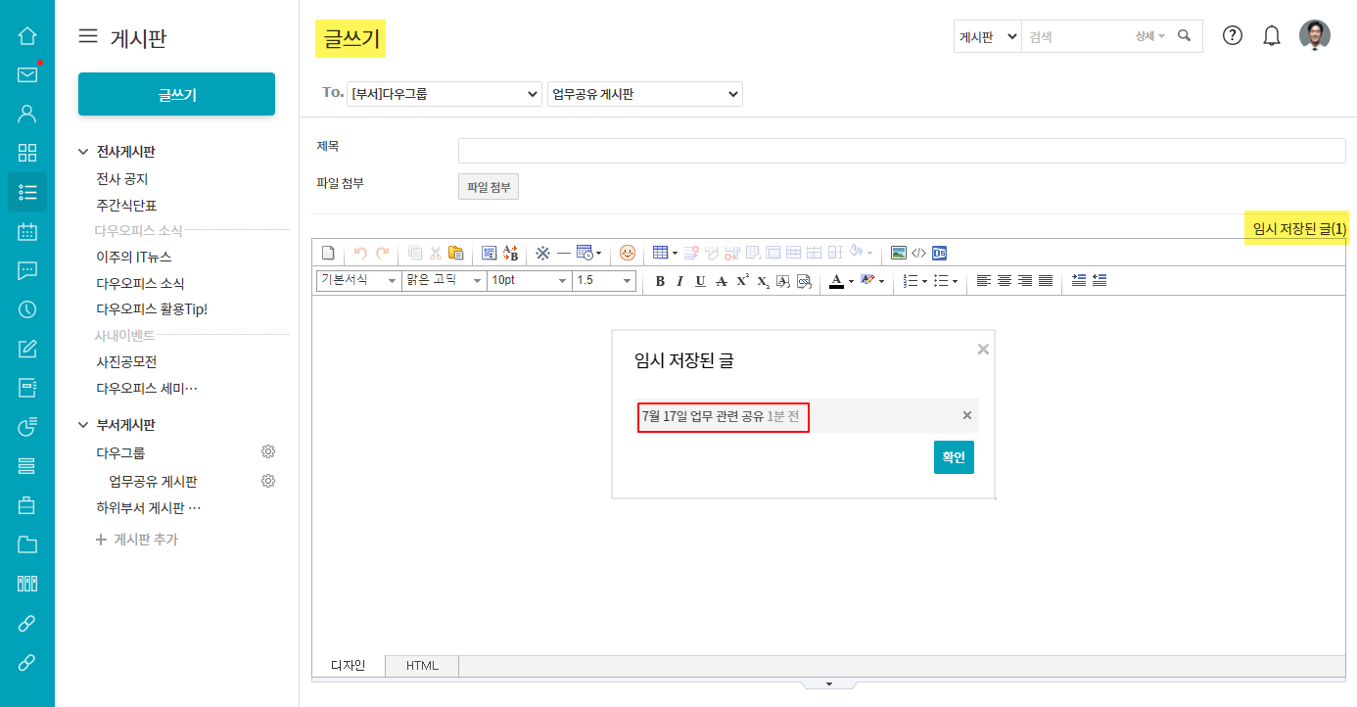Viewport: 1357px width, 707px height.
Task: Click the 제목 title input field
Action: click(x=901, y=151)
